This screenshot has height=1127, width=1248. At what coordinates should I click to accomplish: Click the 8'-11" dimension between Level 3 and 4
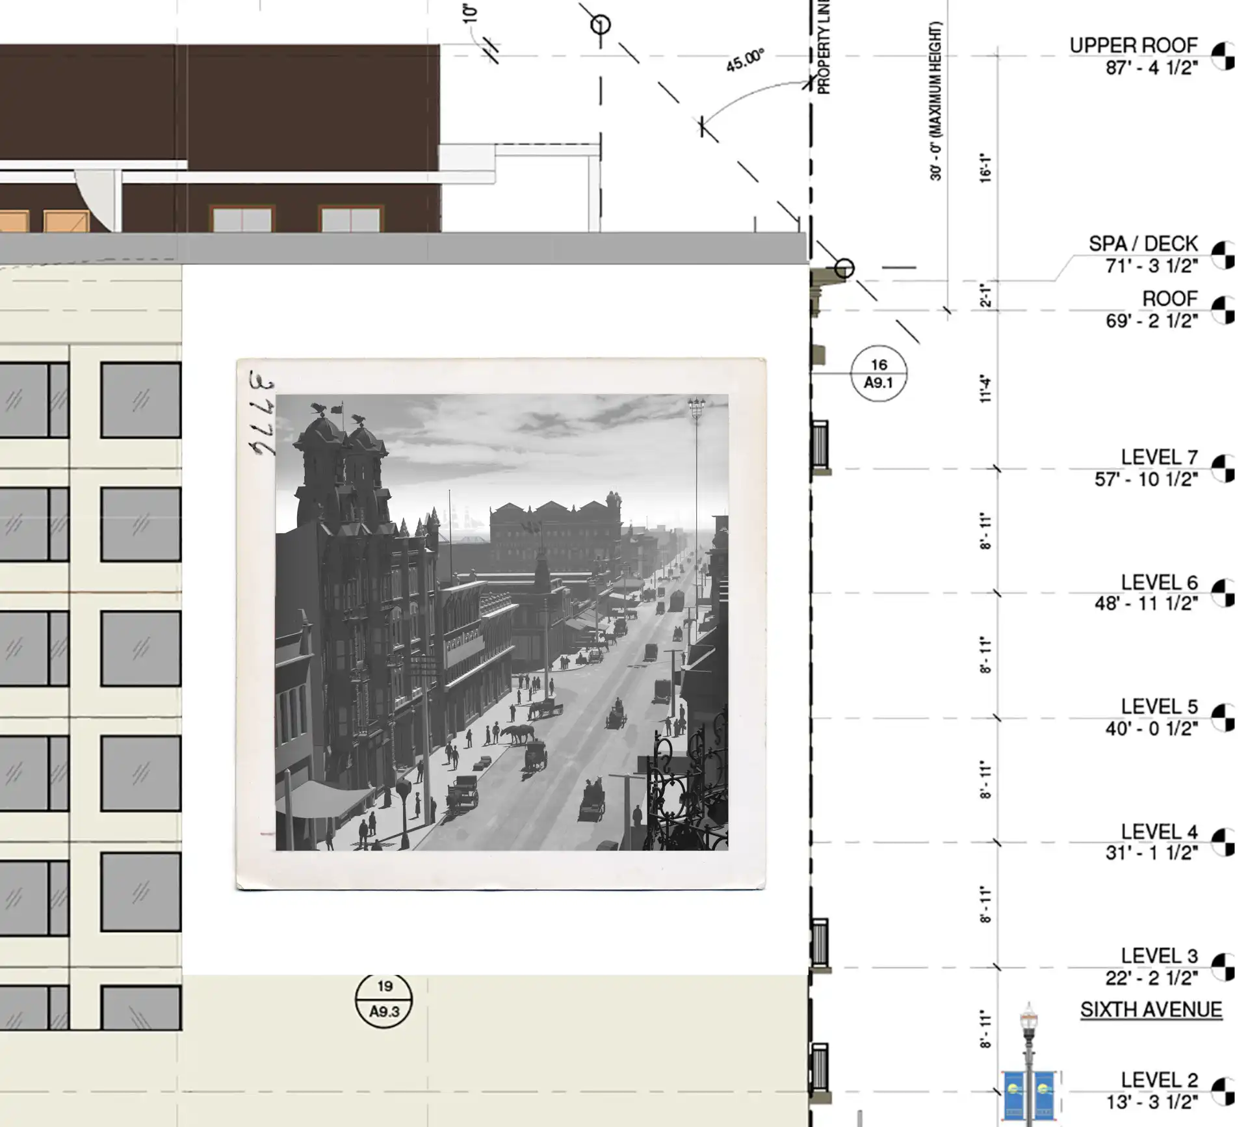pyautogui.click(x=987, y=905)
